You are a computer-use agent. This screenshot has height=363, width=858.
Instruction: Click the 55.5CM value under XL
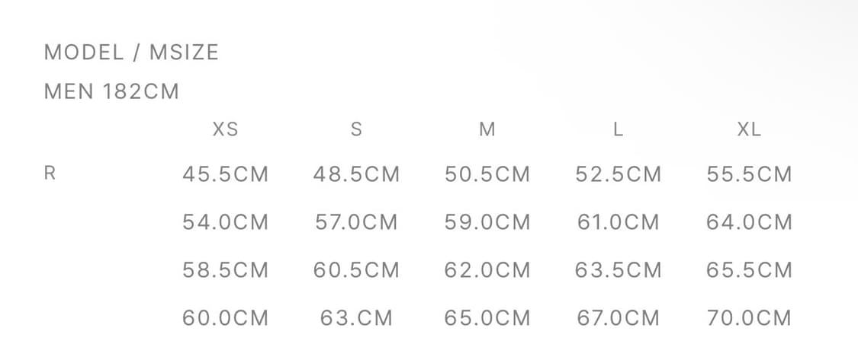pyautogui.click(x=749, y=174)
